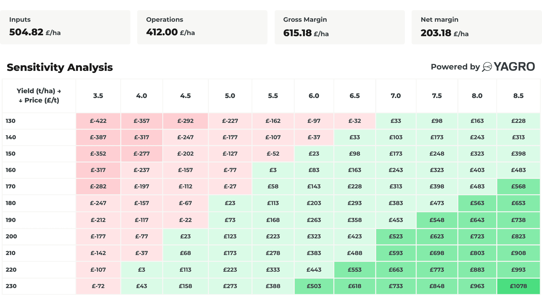Click the 6.0 yield column header
Viewport: 542px width, 305px height.
click(x=314, y=96)
